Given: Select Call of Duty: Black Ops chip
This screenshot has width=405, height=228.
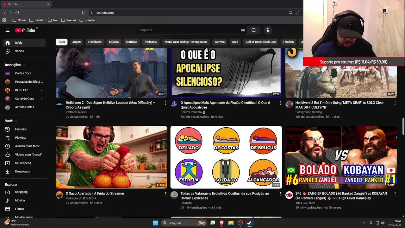Looking at the screenshot, I should point(261,42).
